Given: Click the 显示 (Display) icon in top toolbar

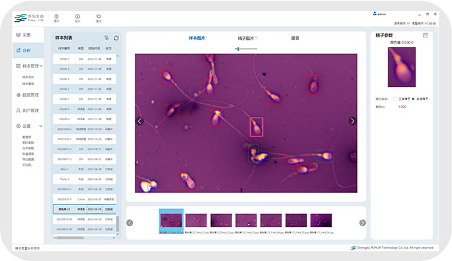Looking at the screenshot, I should coord(56,16).
